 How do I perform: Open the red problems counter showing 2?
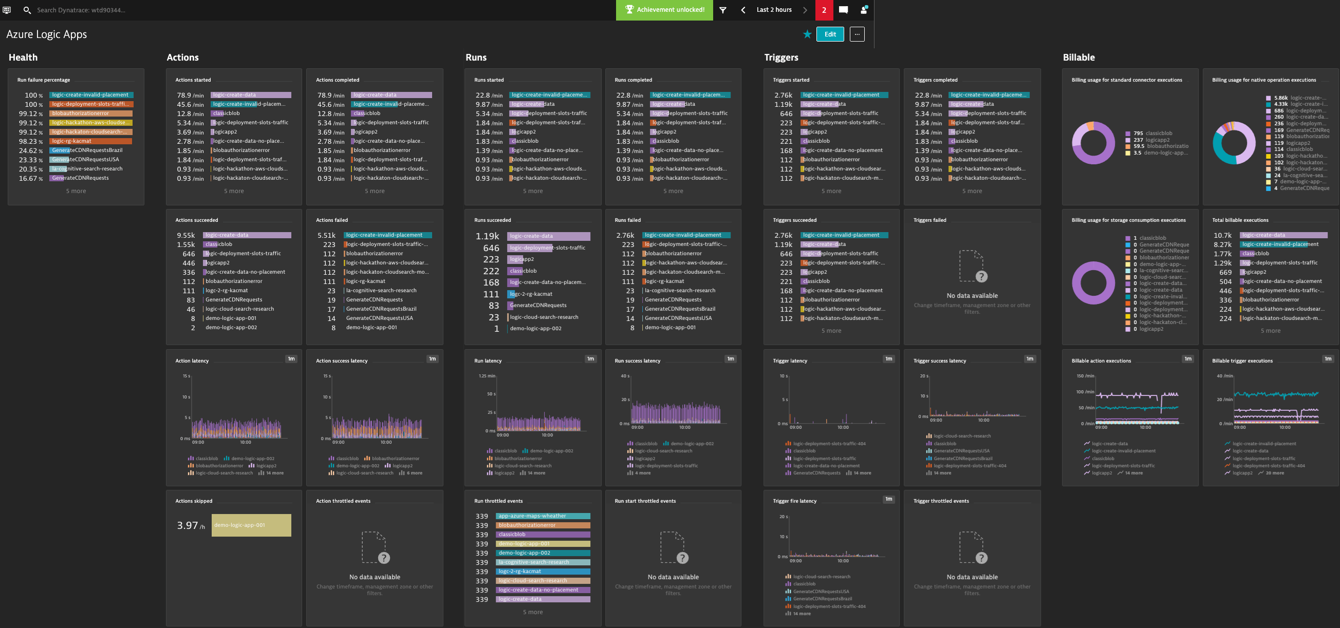pos(824,10)
